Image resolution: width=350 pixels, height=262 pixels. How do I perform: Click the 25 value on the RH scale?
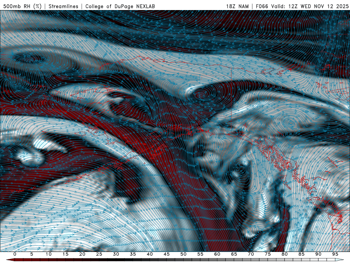[99, 254]
